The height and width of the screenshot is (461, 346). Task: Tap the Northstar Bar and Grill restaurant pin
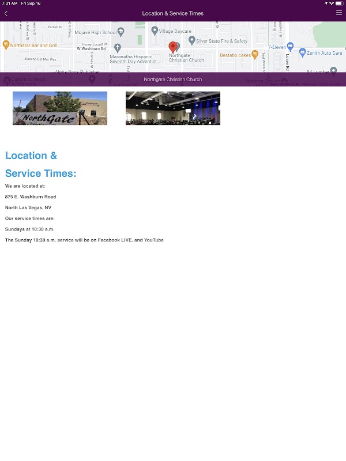pos(6,45)
